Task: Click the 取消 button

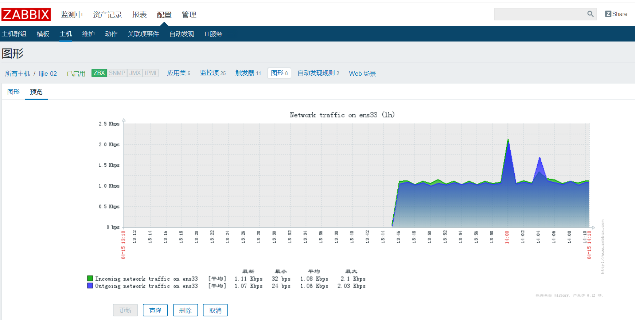Action: tap(215, 310)
